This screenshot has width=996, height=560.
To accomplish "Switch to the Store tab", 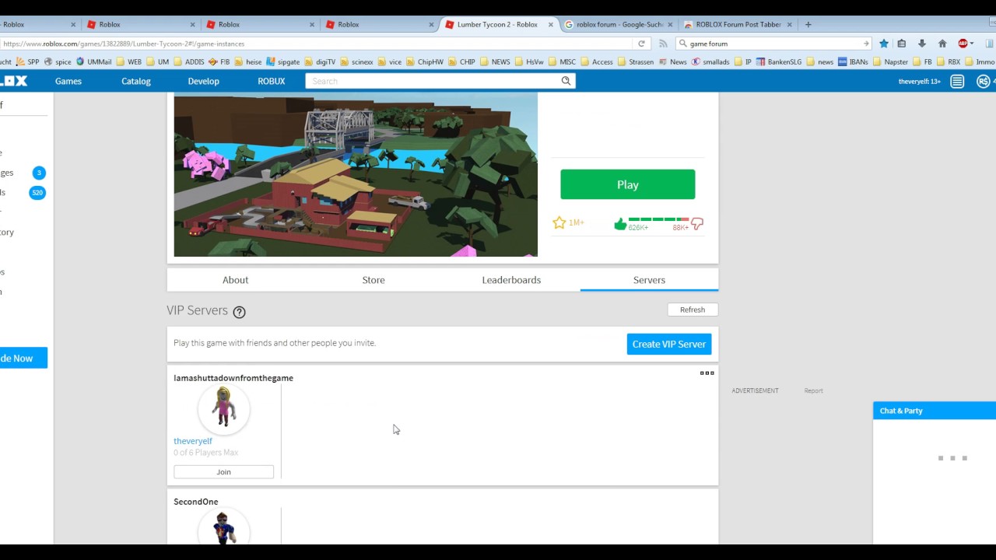I will click(x=373, y=280).
